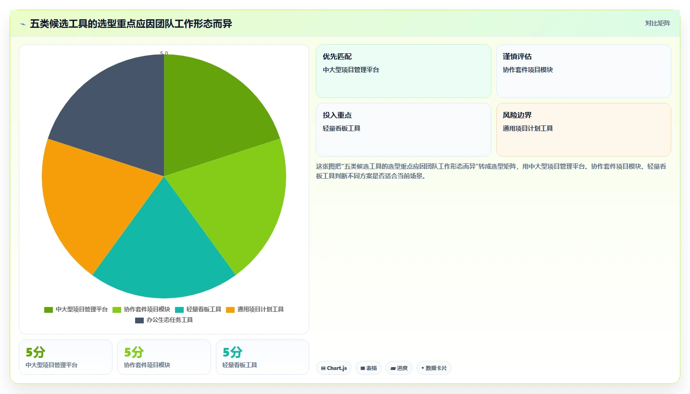Screen dimensions: 690x394
Task: Toggle the 办公生态任务工具 legend entry
Action: 164,320
